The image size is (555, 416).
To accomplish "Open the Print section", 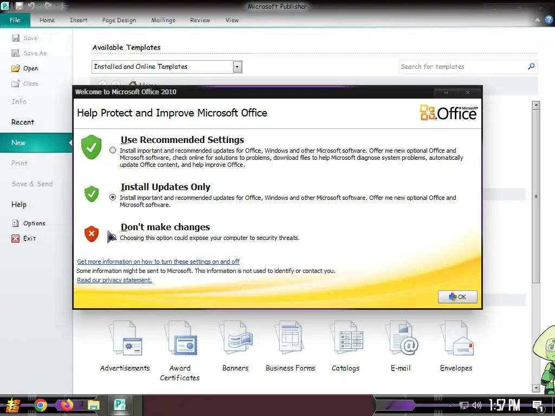I will point(19,163).
